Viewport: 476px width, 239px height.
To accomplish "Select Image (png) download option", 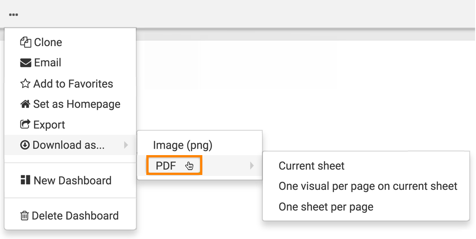I will 182,145.
